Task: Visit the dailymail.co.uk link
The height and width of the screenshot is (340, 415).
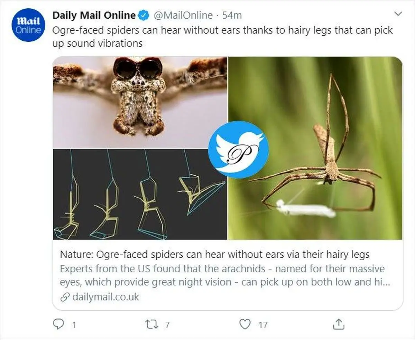Action: point(106,297)
